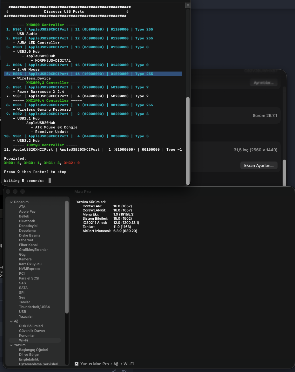
Task: Select Yunus Mac Pro in the path bar
Action: (x=95, y=364)
